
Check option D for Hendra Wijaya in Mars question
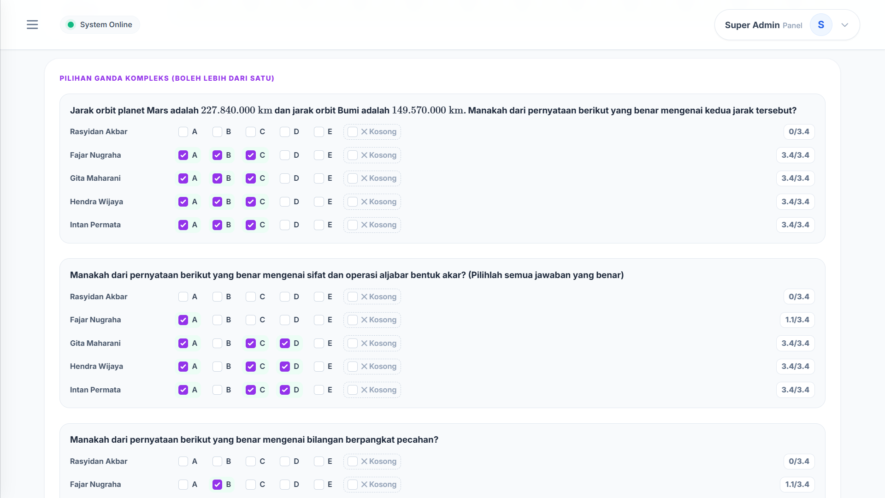(285, 202)
